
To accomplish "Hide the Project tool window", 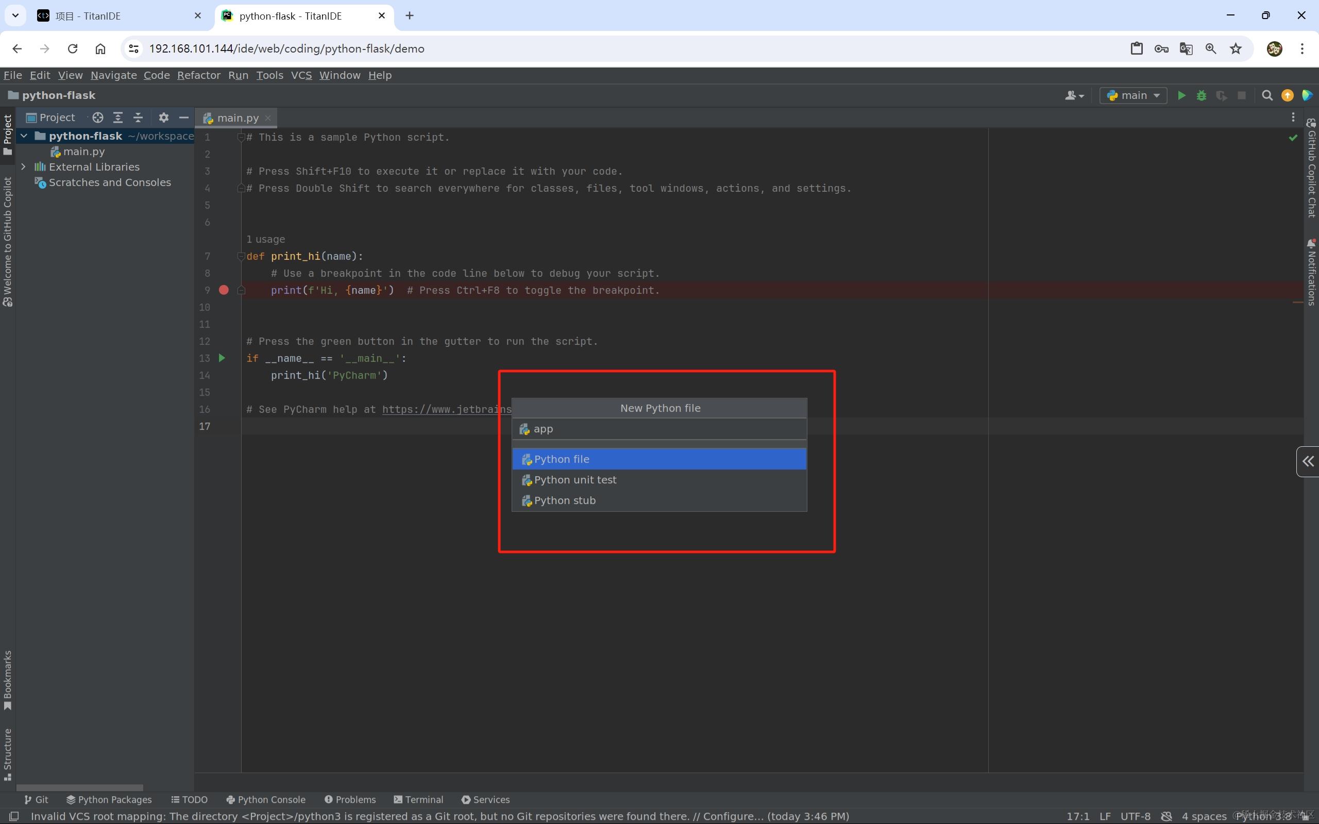I will coord(183,117).
